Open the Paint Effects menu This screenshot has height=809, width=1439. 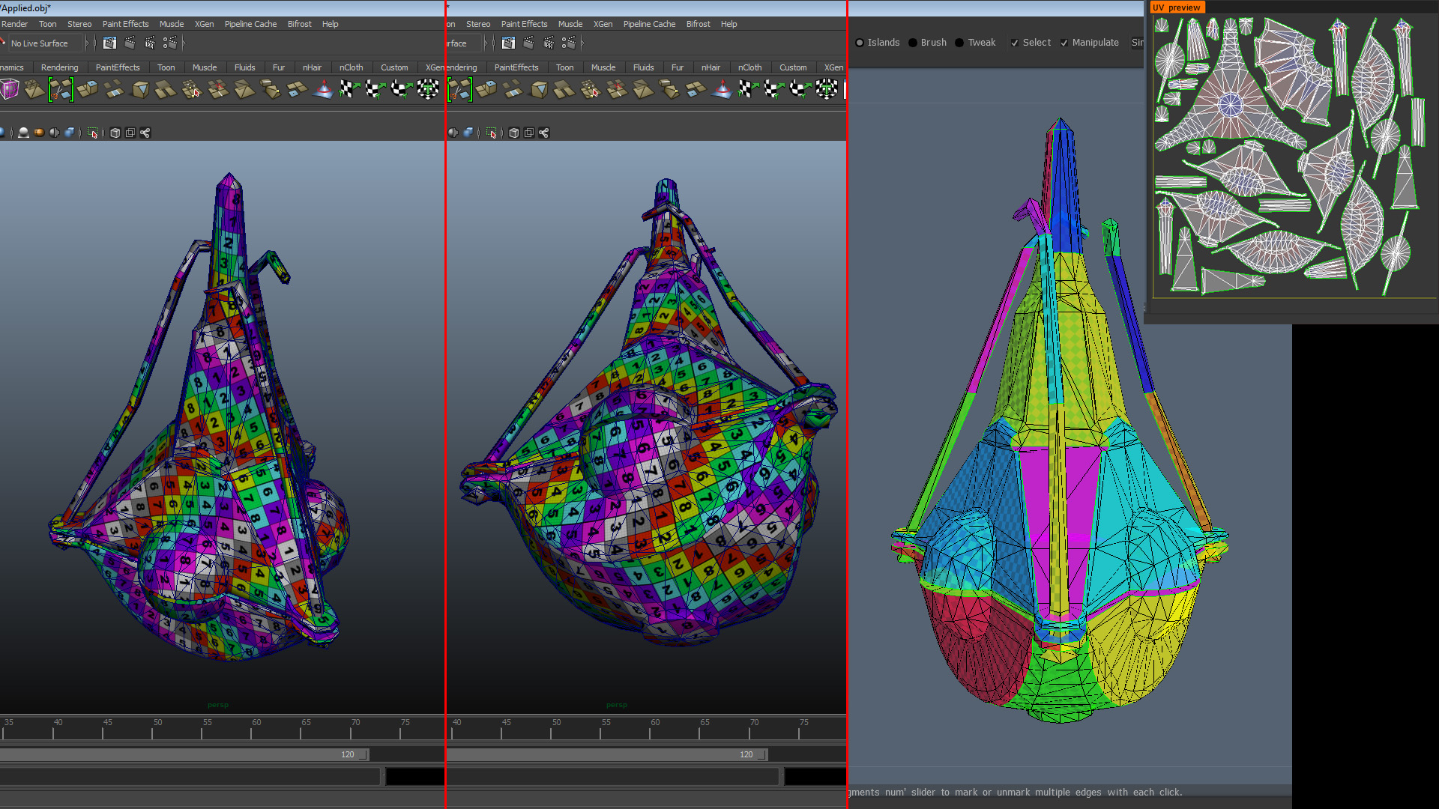[x=125, y=23]
